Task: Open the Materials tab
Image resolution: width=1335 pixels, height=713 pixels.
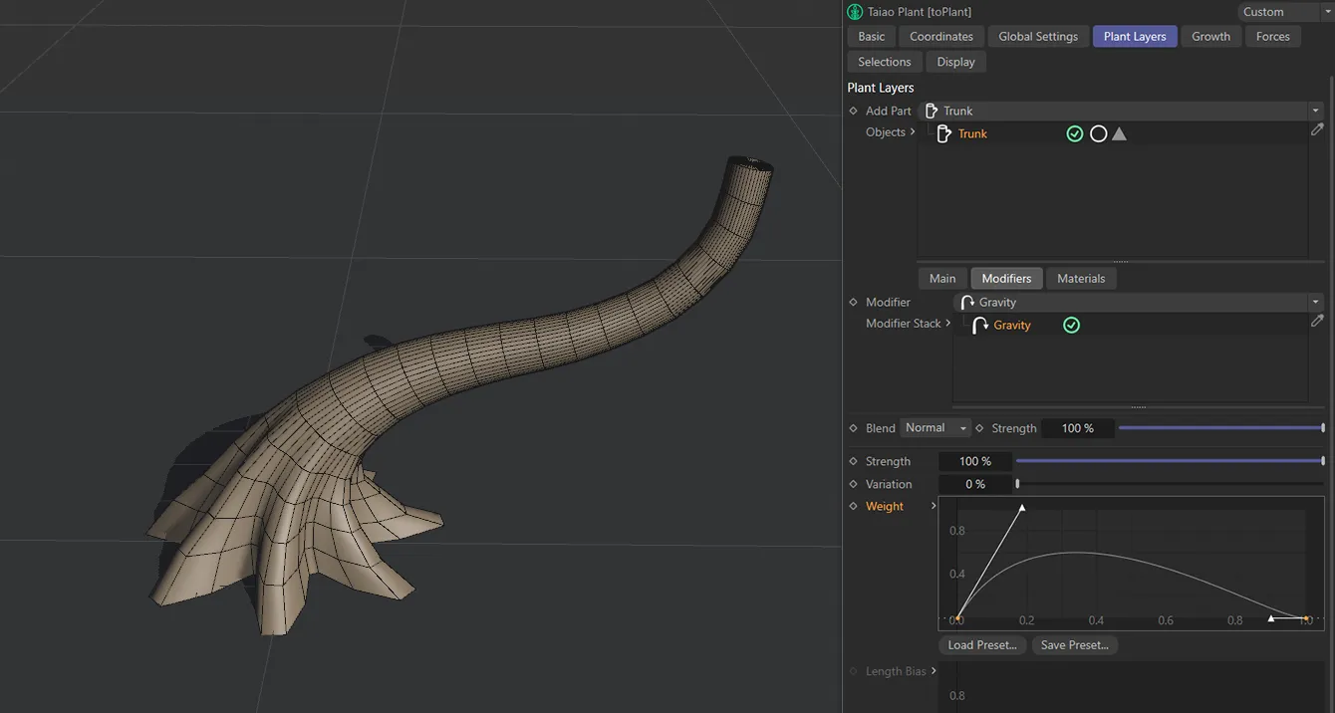Action: pyautogui.click(x=1081, y=278)
